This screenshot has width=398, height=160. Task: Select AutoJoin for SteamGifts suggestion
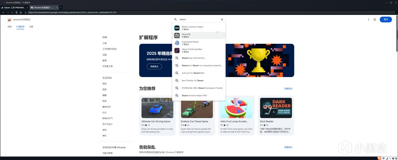point(199,73)
